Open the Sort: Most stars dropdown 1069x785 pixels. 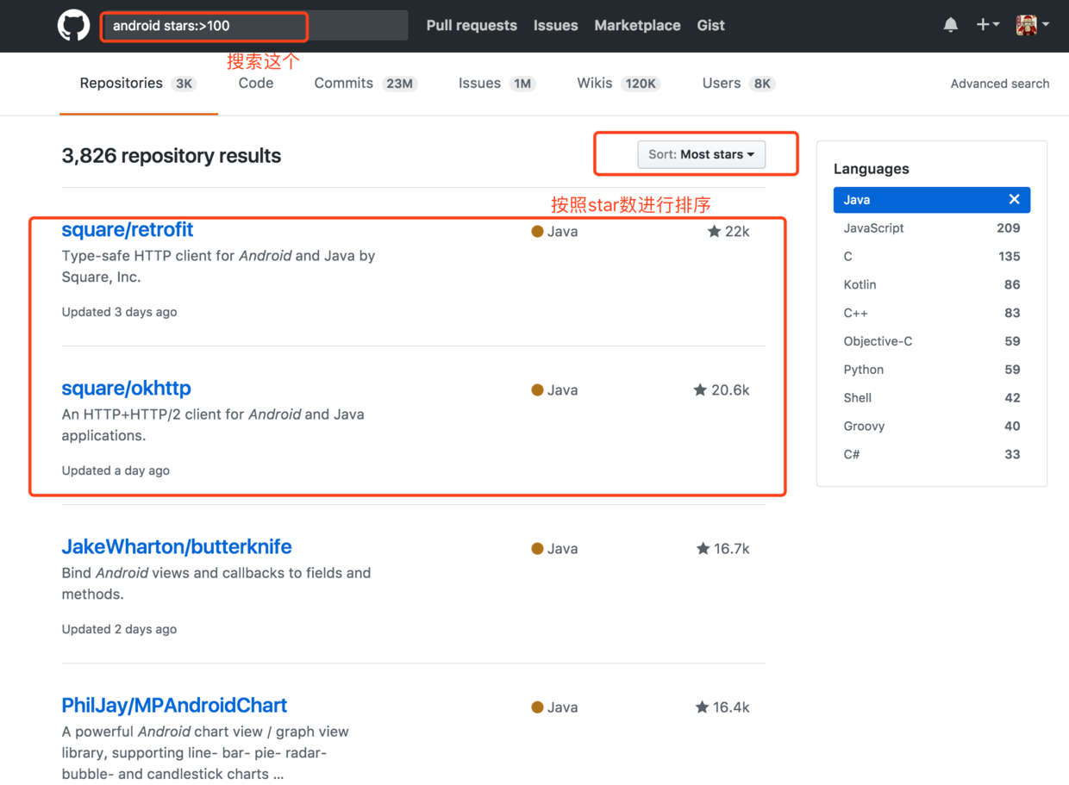(x=701, y=154)
